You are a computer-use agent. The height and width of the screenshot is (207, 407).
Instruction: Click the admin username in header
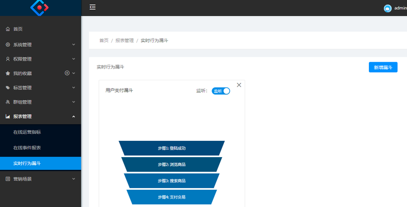[400, 8]
